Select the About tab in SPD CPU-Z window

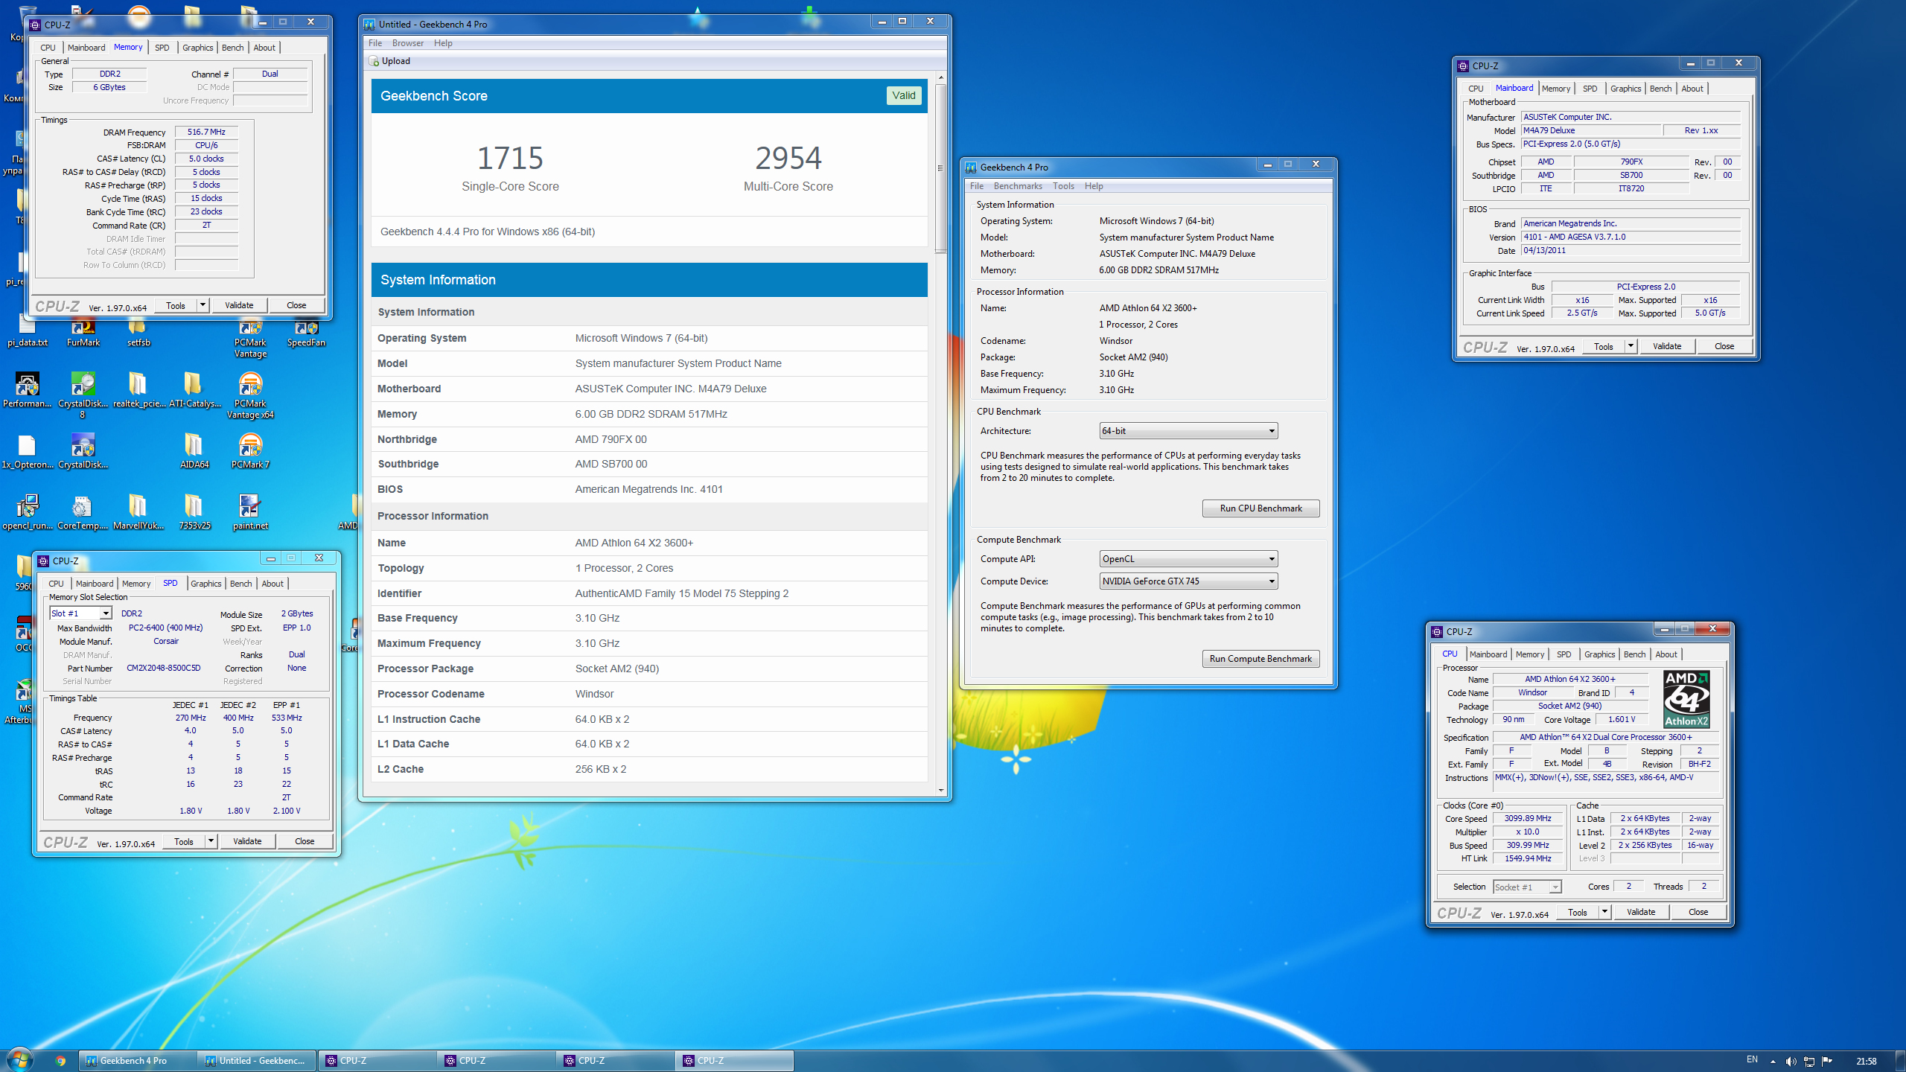tap(272, 584)
